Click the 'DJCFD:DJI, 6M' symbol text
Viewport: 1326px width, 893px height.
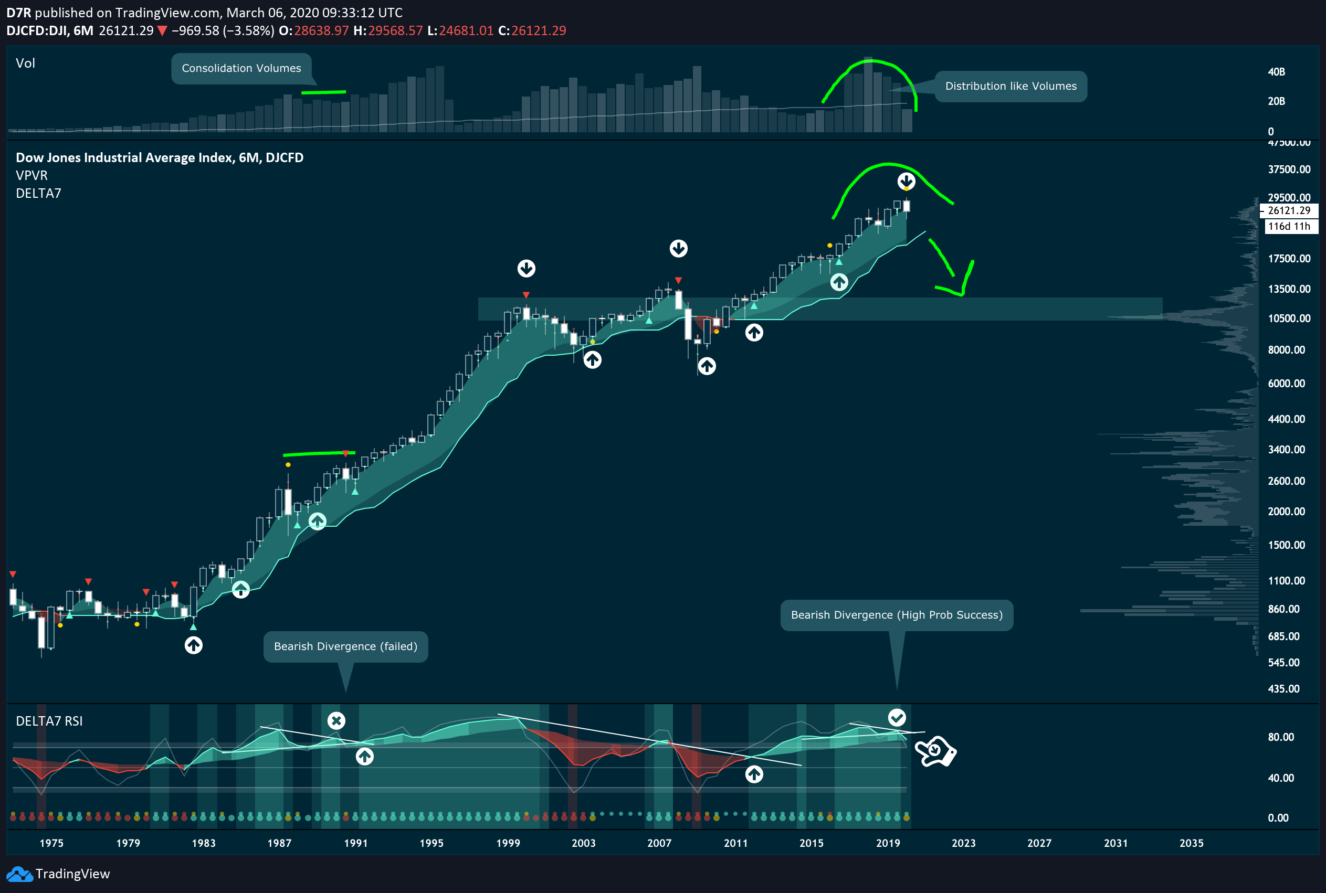(50, 31)
